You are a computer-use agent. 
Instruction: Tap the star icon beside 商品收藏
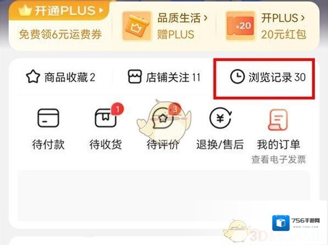pyautogui.click(x=33, y=77)
